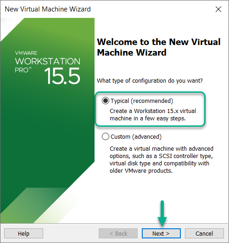
Task: Click the 15.5 version number graphic
Action: (62, 76)
